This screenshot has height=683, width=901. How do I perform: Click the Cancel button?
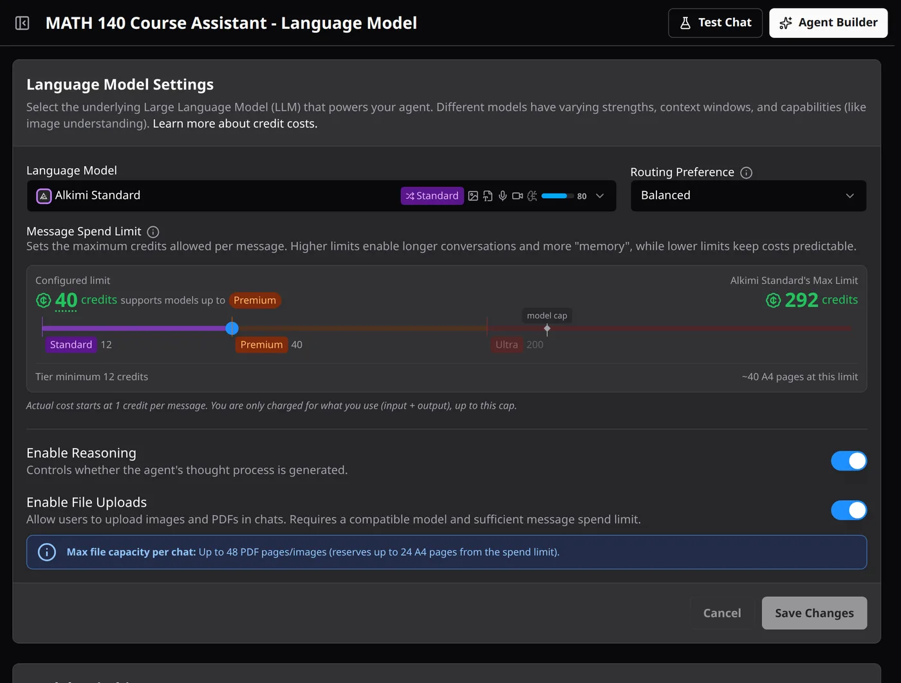722,613
